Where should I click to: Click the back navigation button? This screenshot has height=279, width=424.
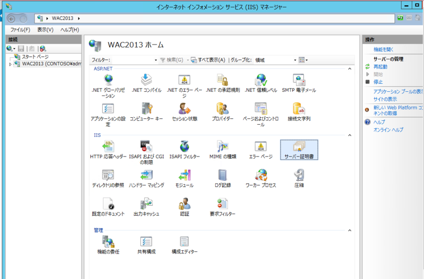click(11, 19)
